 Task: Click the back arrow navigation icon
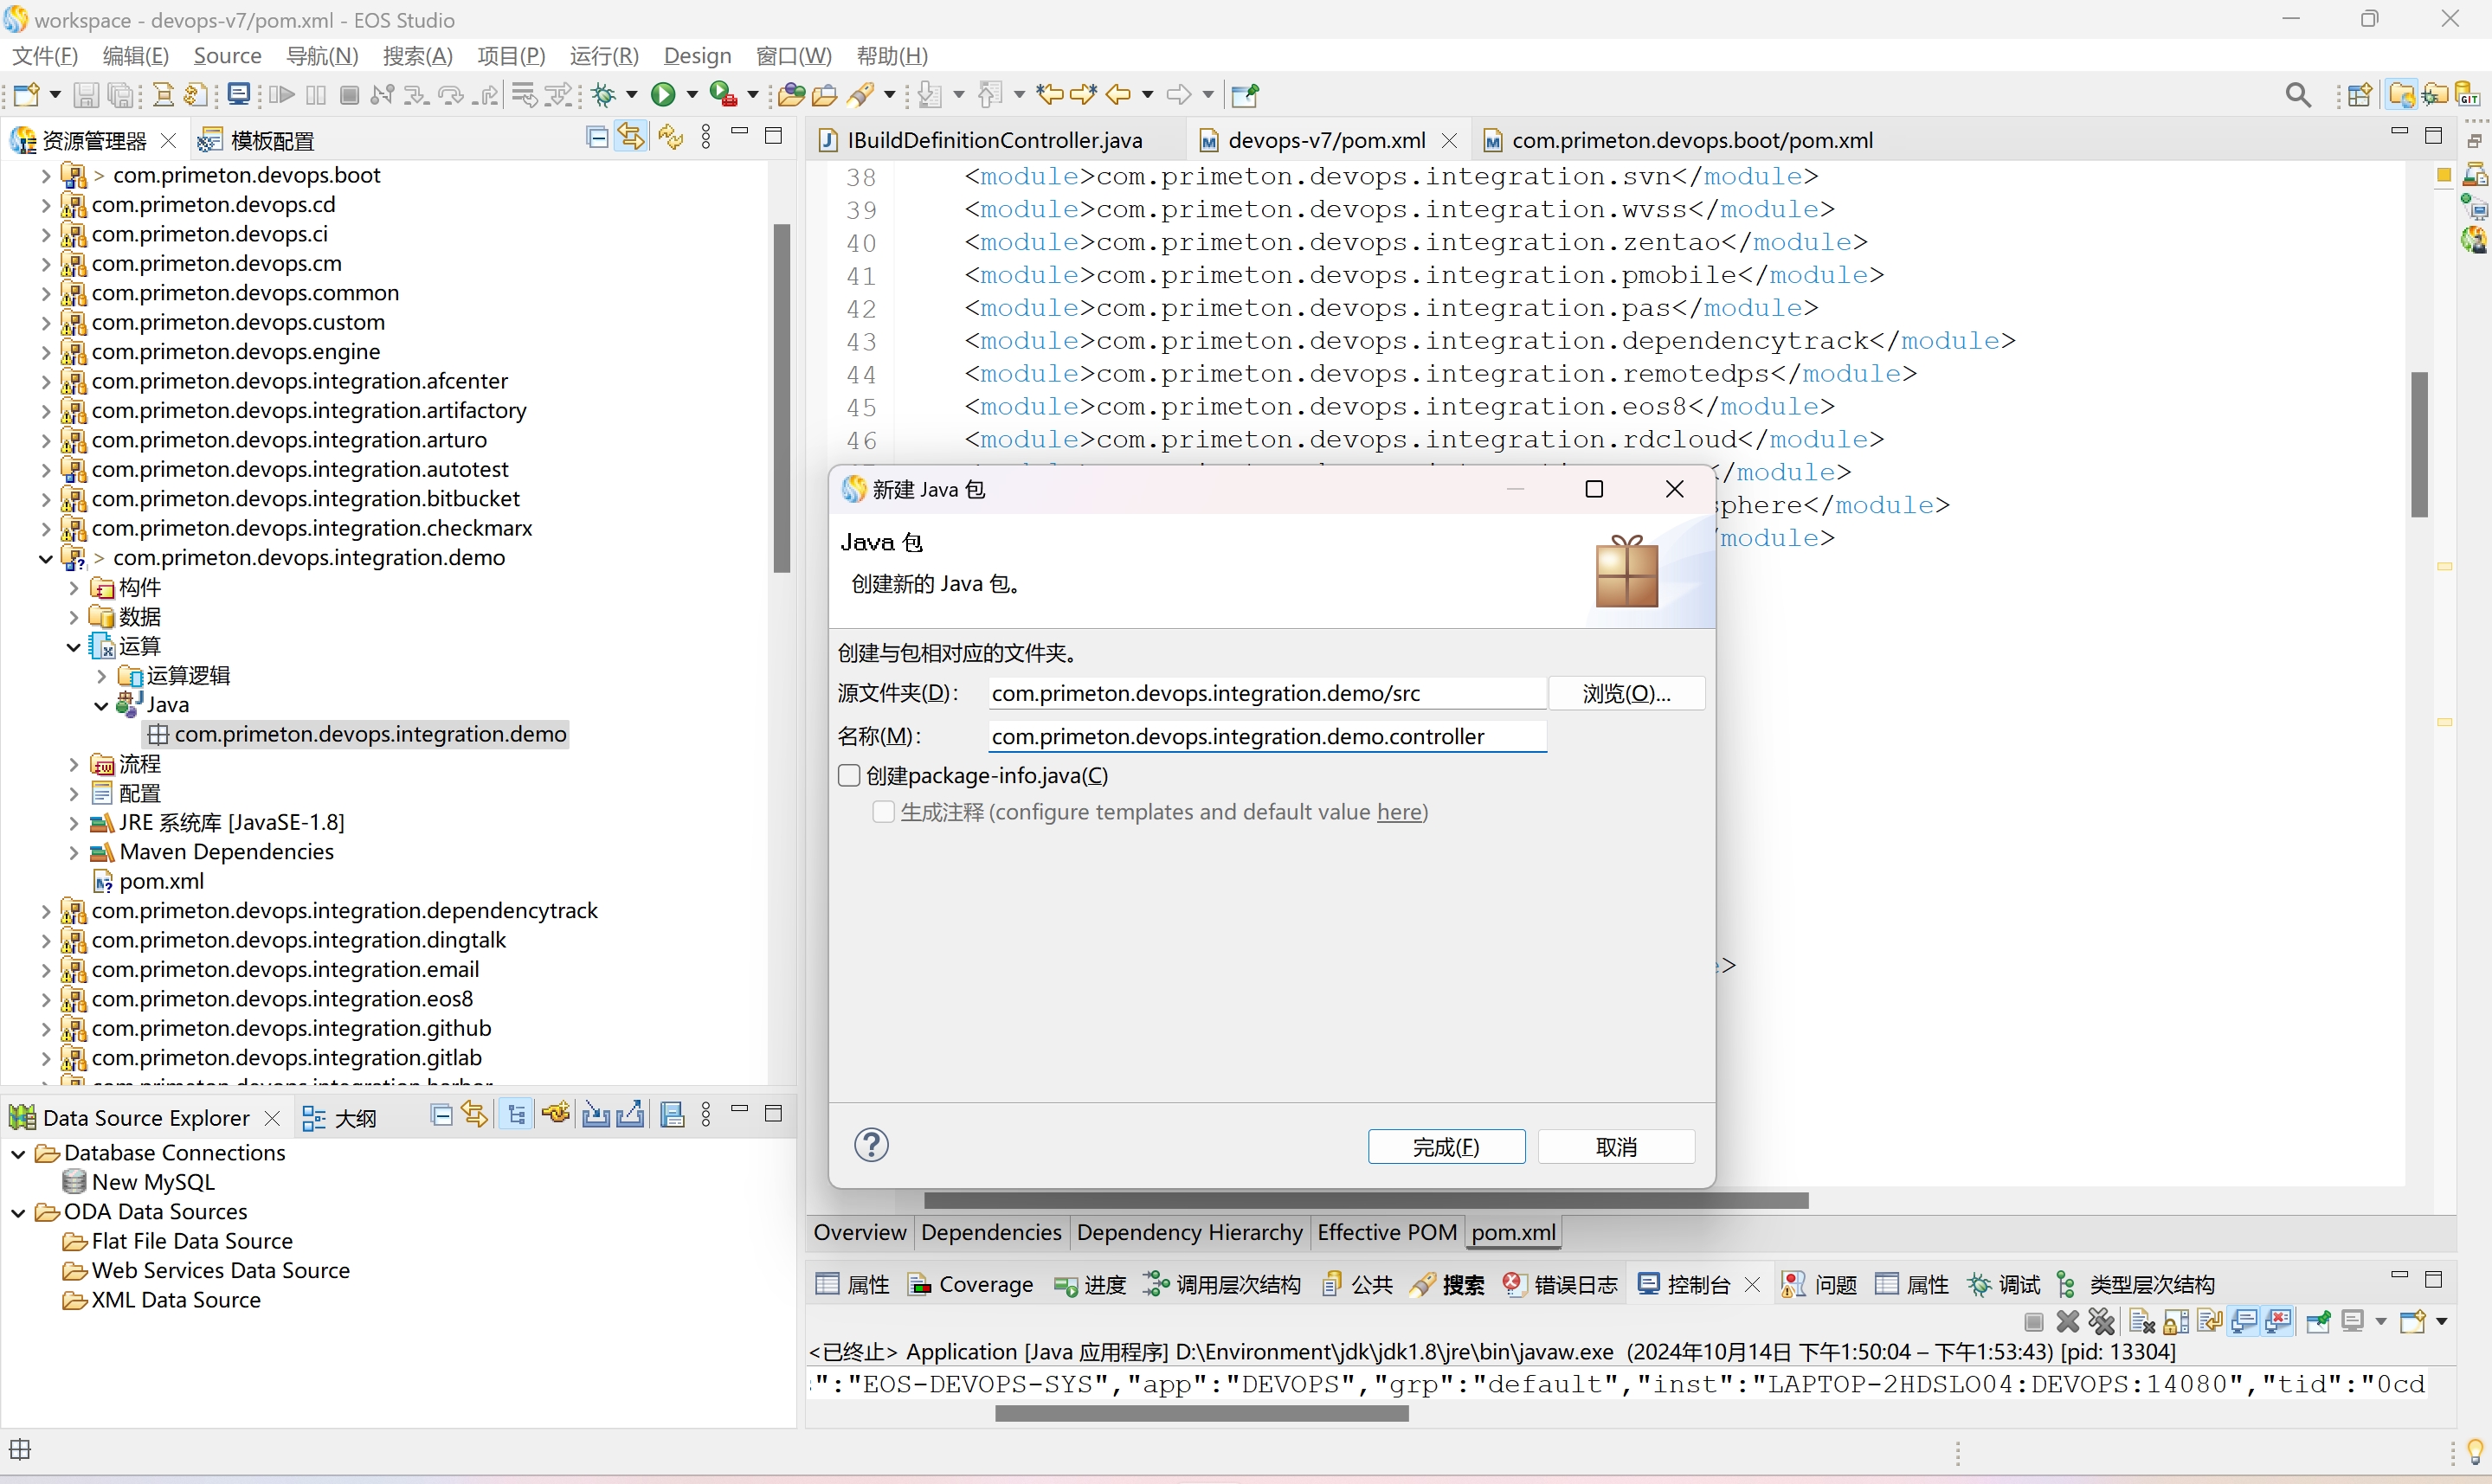(x=1118, y=95)
